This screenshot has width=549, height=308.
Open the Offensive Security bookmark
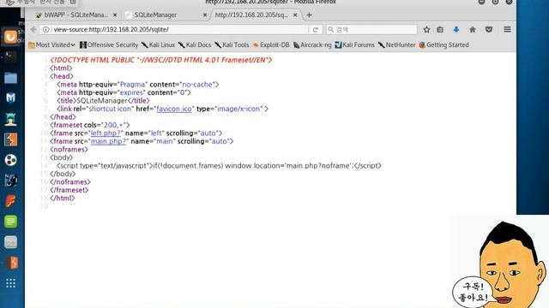pyautogui.click(x=109, y=45)
